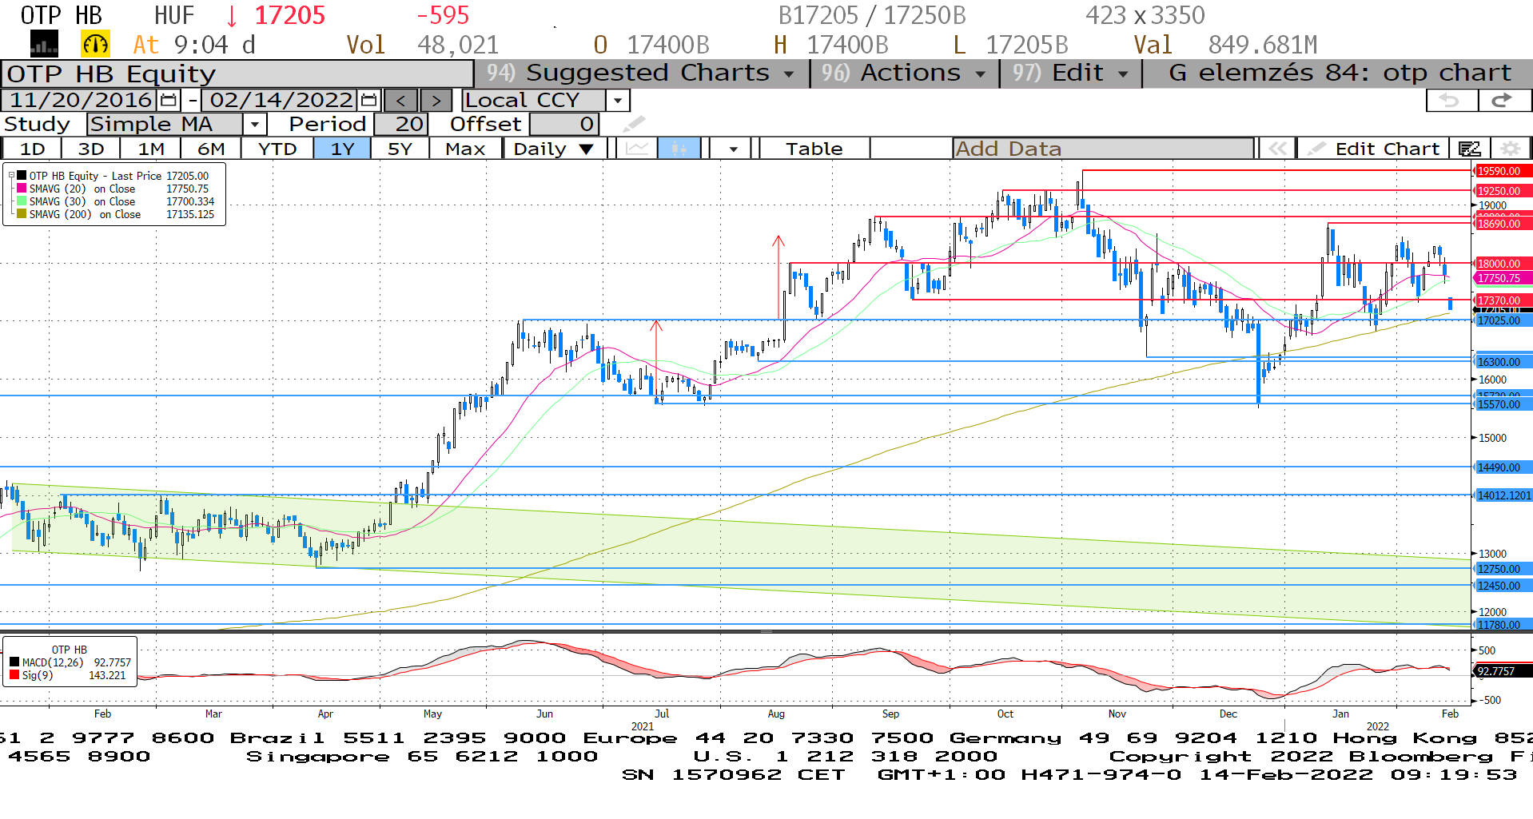Click the start date field 11/20/2016
Viewport: 1533px width, 819px height.
point(80,101)
